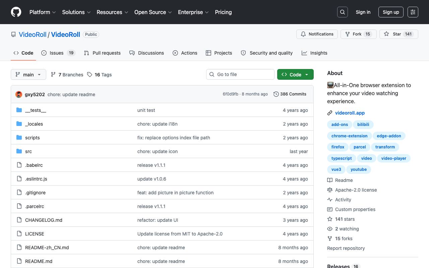Click the .gitignore file icon

(x=19, y=193)
